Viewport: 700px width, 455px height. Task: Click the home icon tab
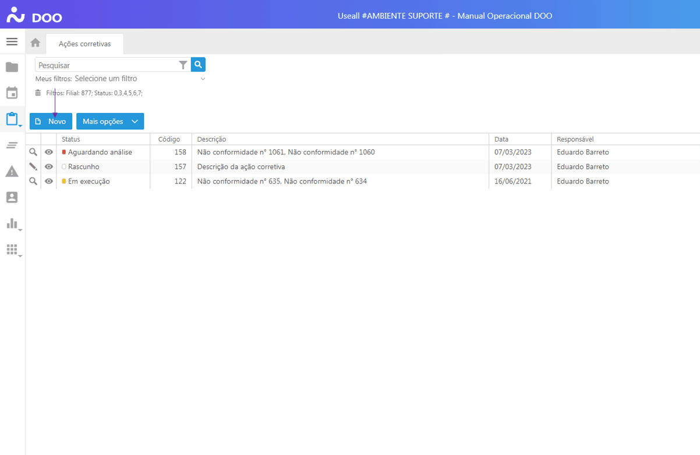(x=36, y=43)
